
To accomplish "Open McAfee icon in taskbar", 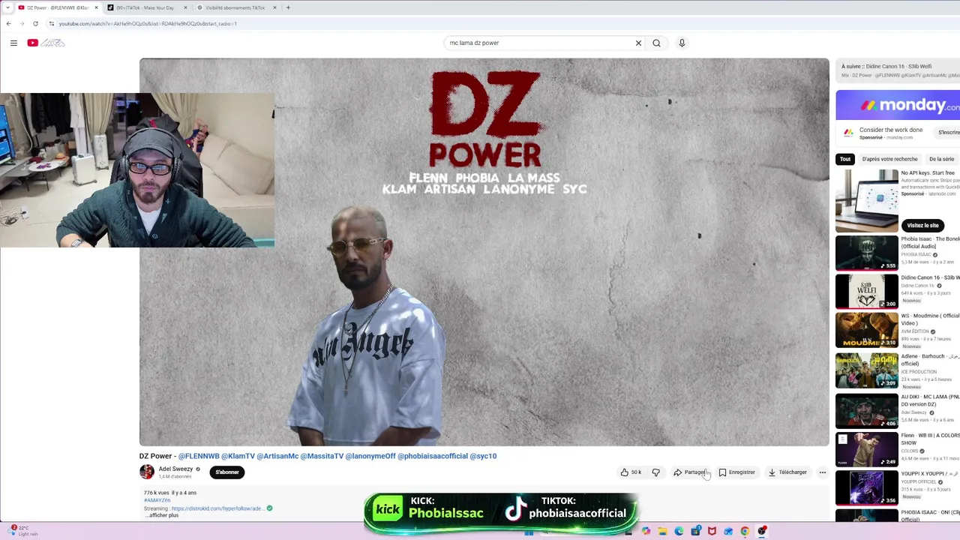I will [712, 531].
